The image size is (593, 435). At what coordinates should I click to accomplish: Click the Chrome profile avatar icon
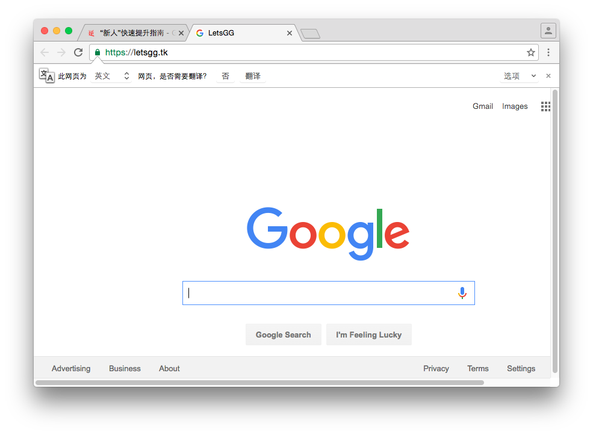coord(548,31)
